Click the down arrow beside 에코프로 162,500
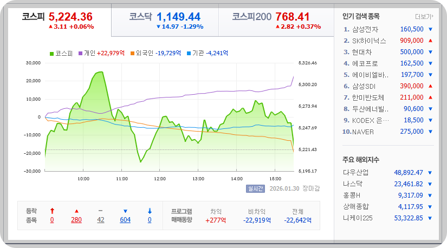447x248 pixels. pos(430,63)
